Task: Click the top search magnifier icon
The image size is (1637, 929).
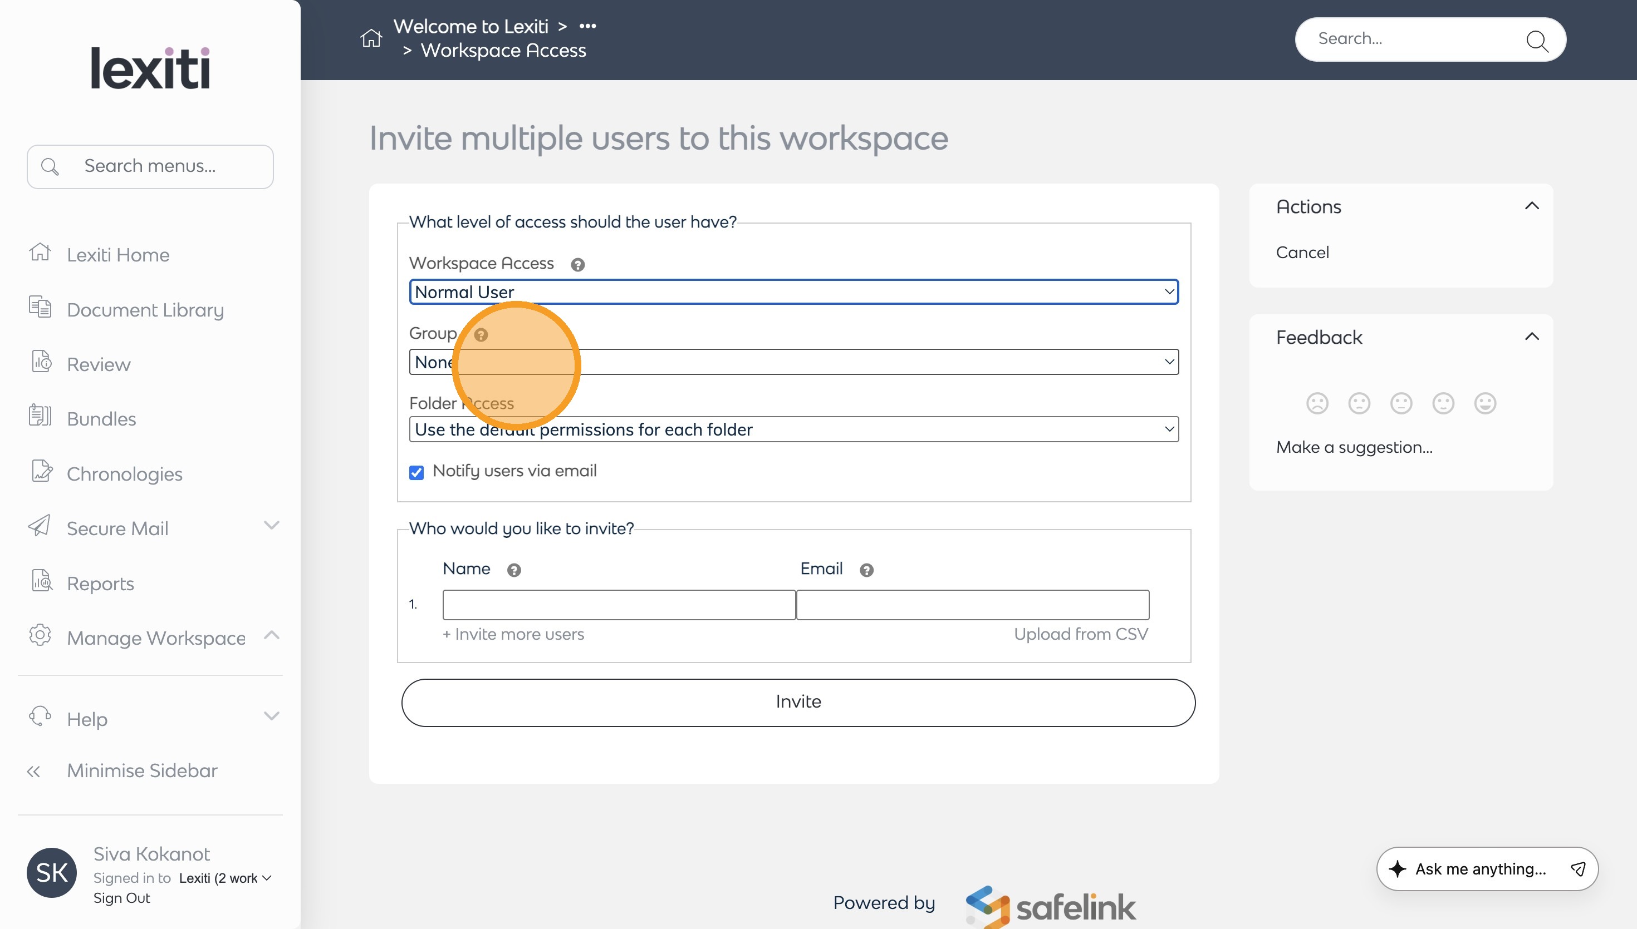Action: [1536, 41]
